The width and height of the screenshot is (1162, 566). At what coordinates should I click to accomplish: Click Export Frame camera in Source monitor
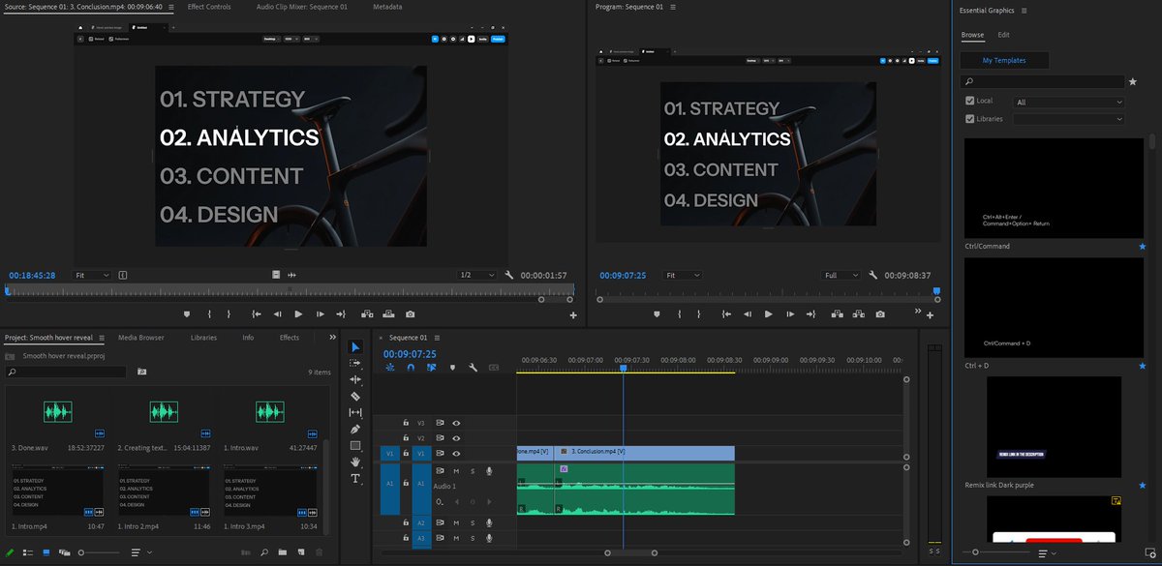point(411,314)
